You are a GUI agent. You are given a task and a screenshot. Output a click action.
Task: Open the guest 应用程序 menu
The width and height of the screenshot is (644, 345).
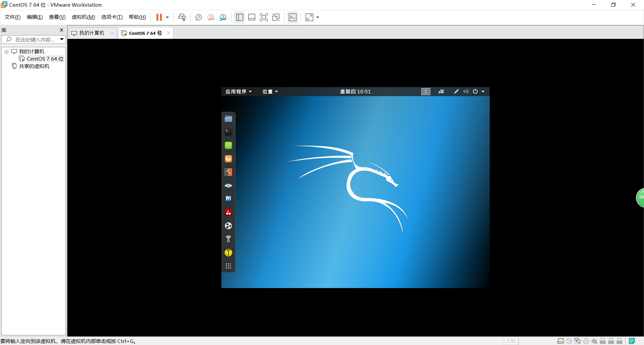[x=238, y=91]
